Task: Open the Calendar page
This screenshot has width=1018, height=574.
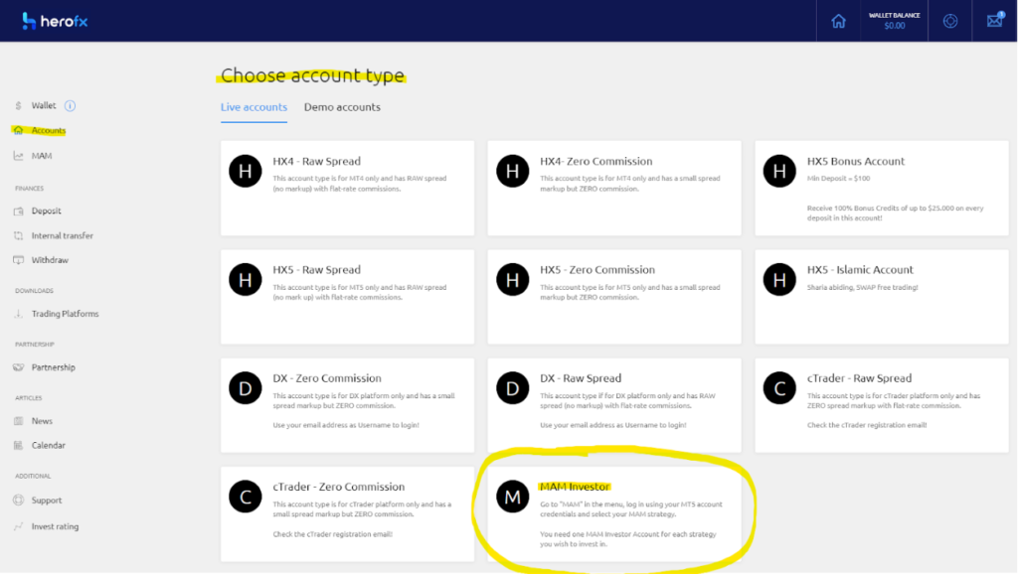Action: (48, 445)
